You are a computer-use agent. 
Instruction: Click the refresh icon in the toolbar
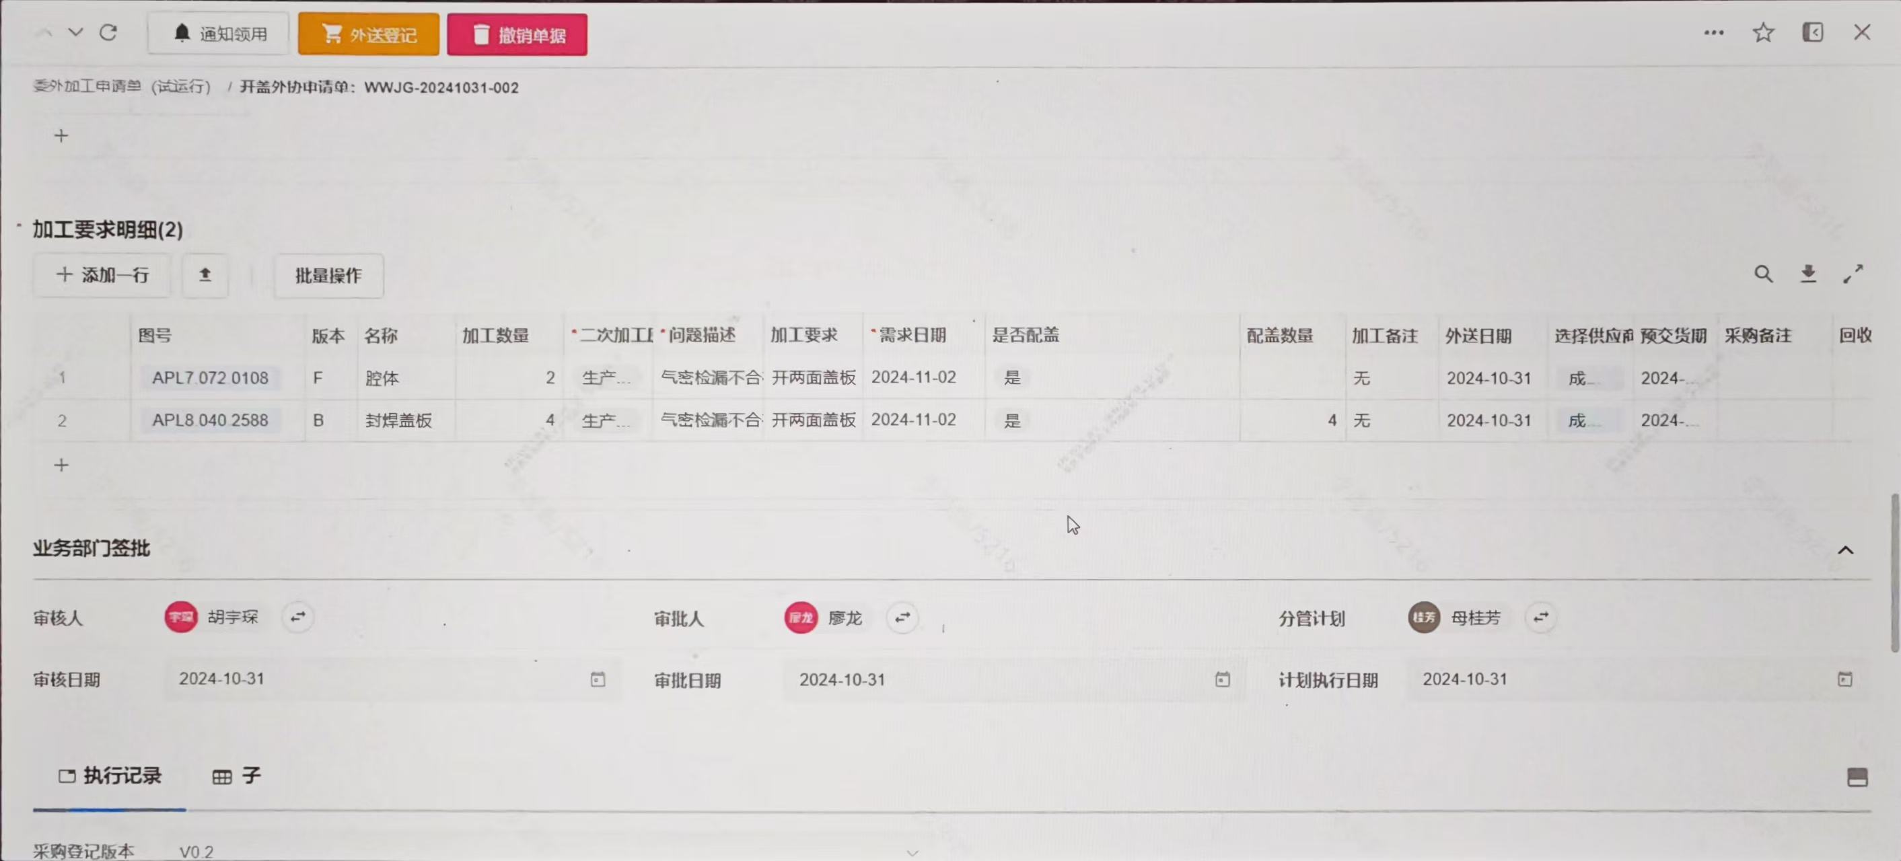(x=108, y=32)
